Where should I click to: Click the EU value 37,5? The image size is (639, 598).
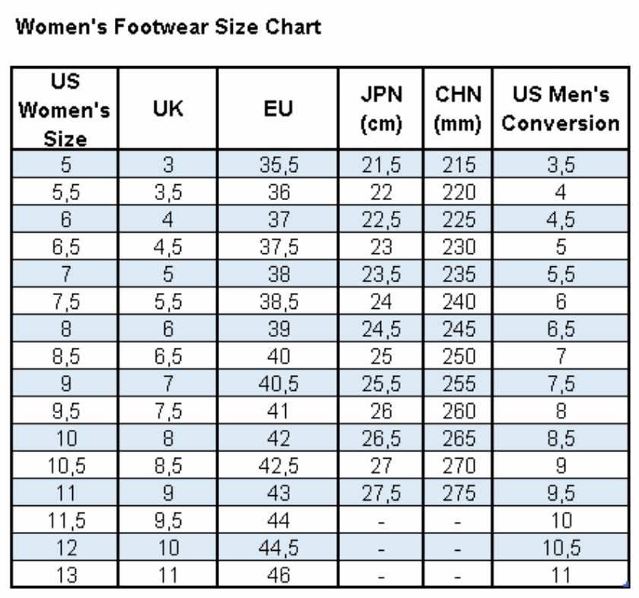(278, 247)
